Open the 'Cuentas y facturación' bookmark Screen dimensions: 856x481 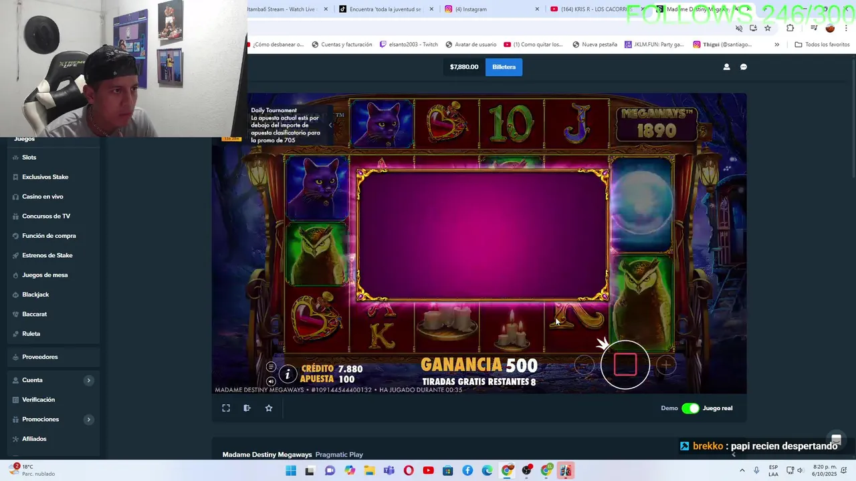pyautogui.click(x=341, y=45)
